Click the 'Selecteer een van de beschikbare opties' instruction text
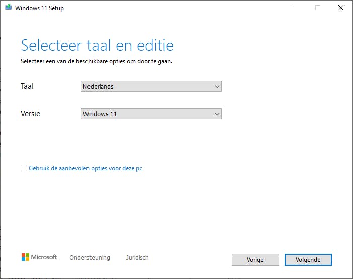 pyautogui.click(x=100, y=61)
